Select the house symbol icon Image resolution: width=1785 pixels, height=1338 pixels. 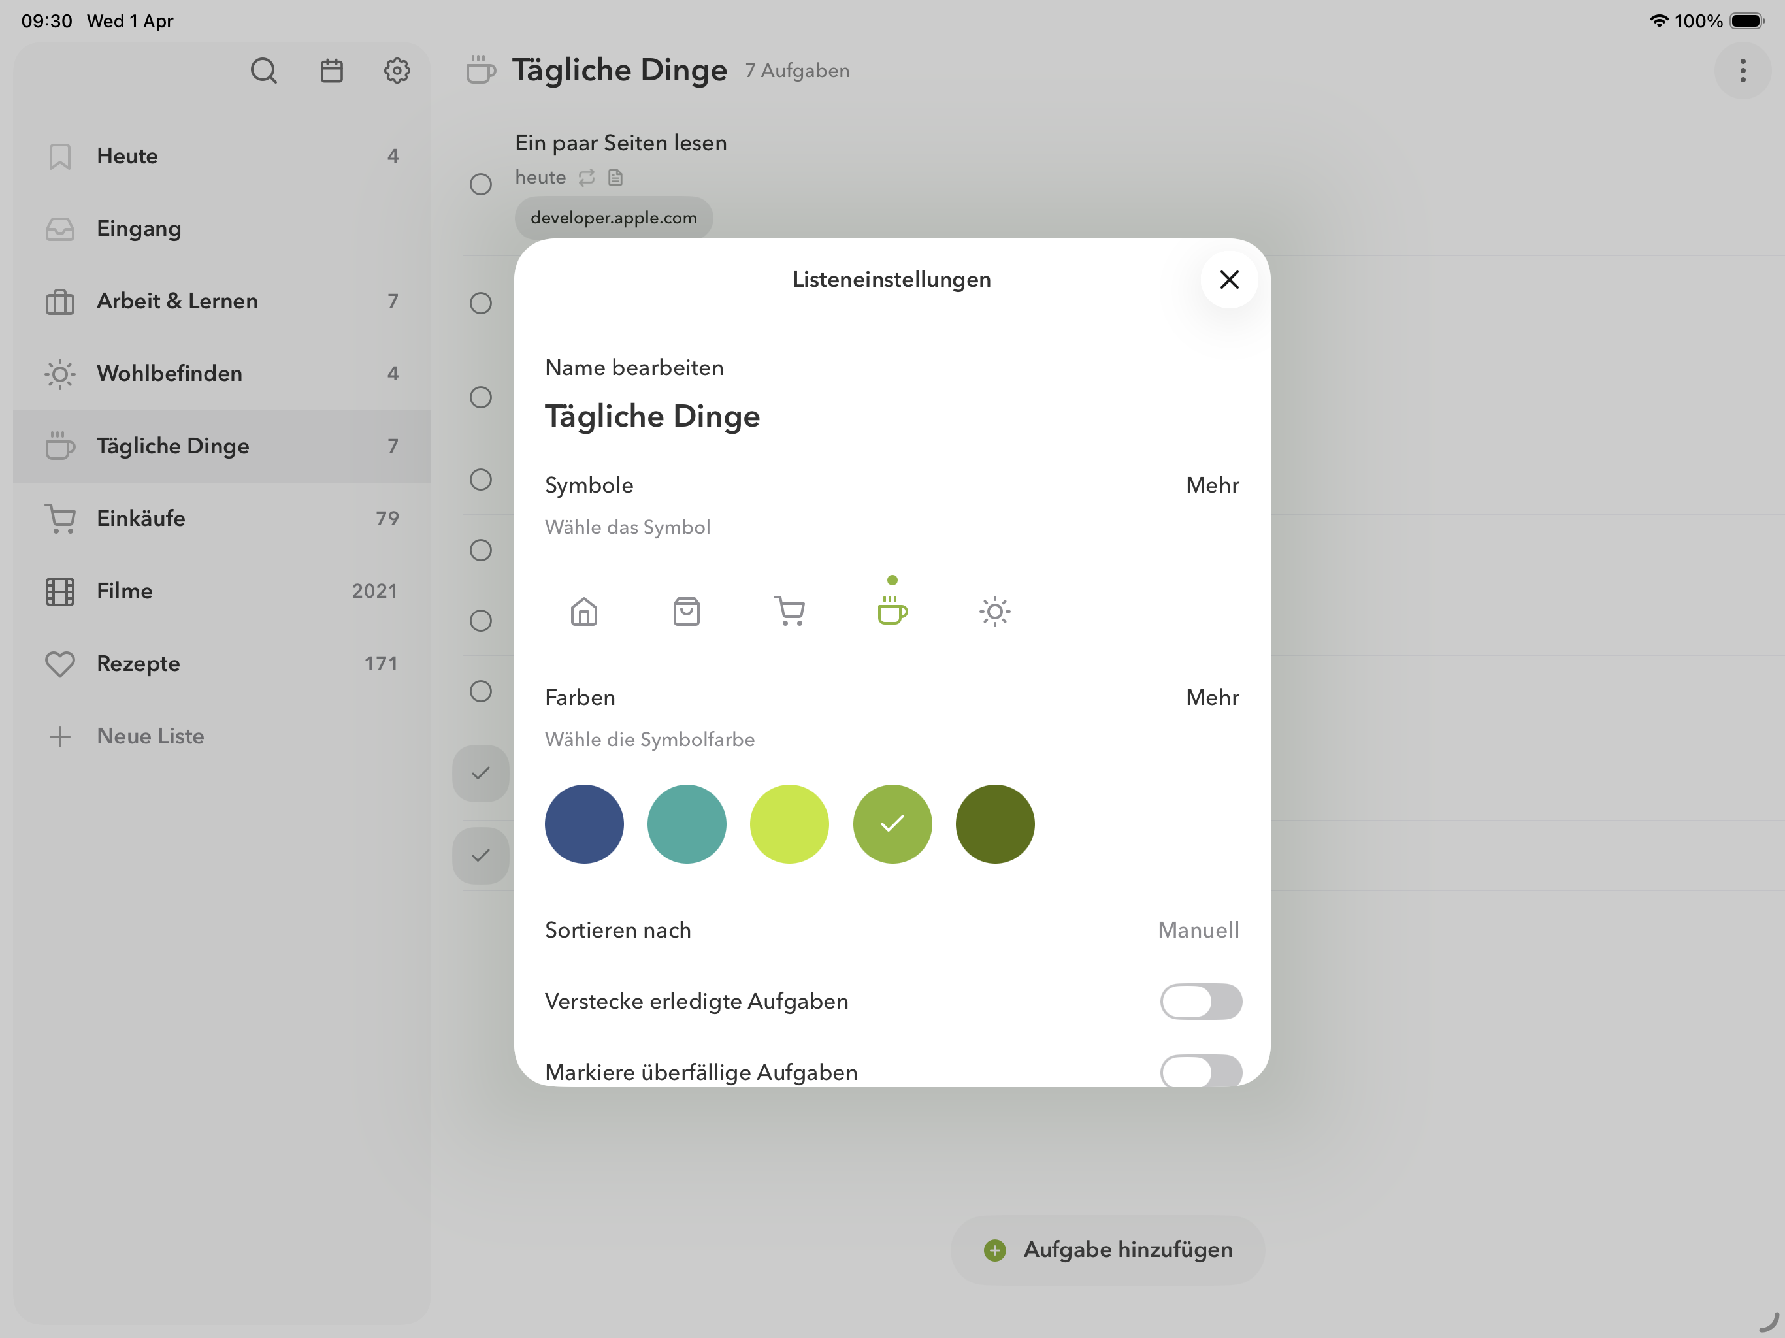pos(583,612)
